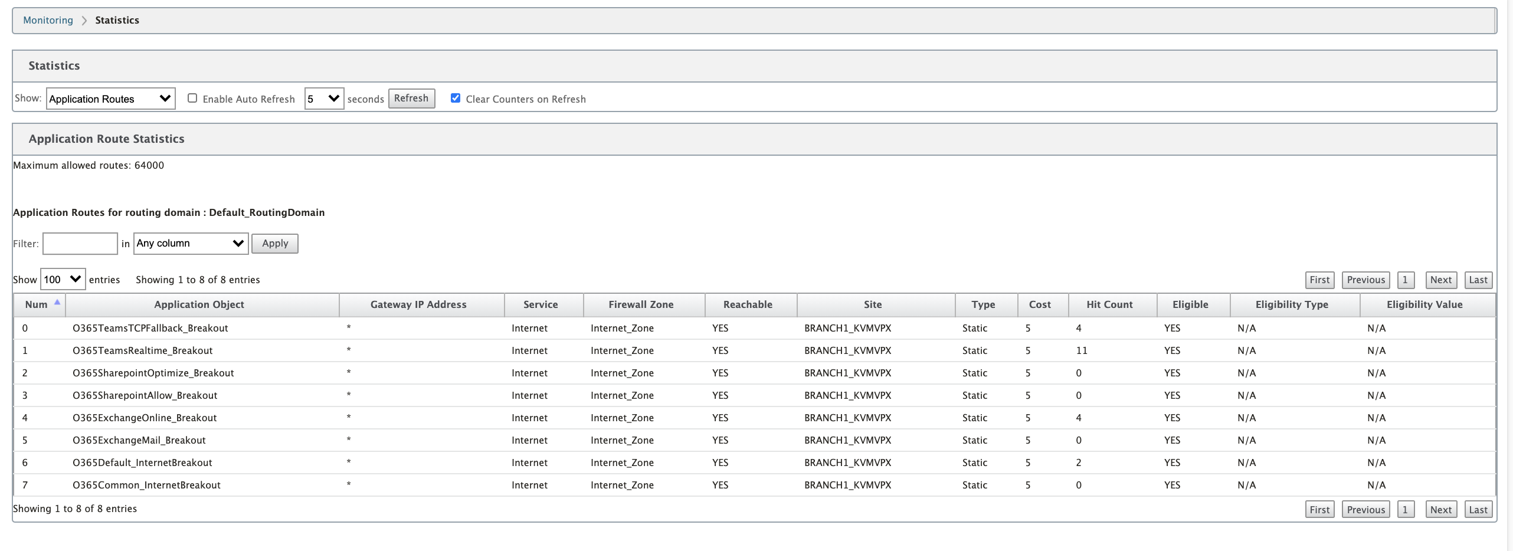Sort by Eligible column header
Screen dimensions: 1513x551
(1194, 305)
